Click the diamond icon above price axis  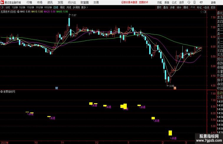201,12
